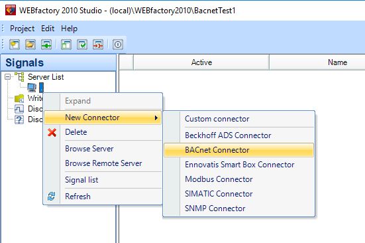This screenshot has height=243, width=365.
Task: Click the red X Delete icon
Action: pos(52,132)
